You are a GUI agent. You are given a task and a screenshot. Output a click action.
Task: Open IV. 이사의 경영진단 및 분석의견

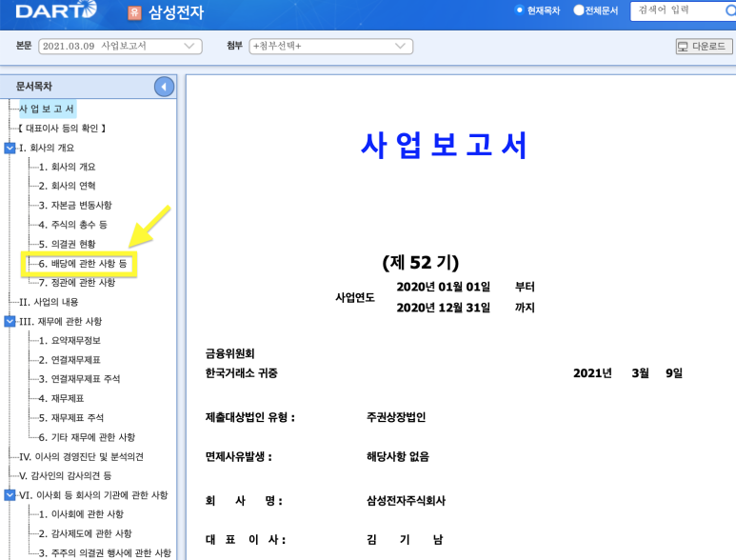click(81, 457)
